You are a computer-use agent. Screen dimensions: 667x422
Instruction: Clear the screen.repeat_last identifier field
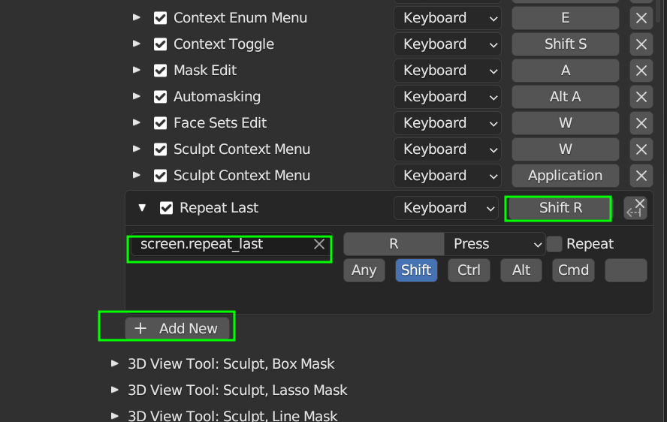click(319, 244)
